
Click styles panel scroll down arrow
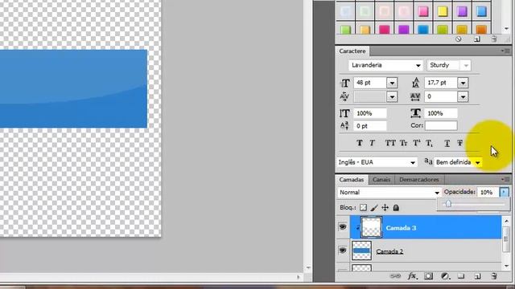506,29
